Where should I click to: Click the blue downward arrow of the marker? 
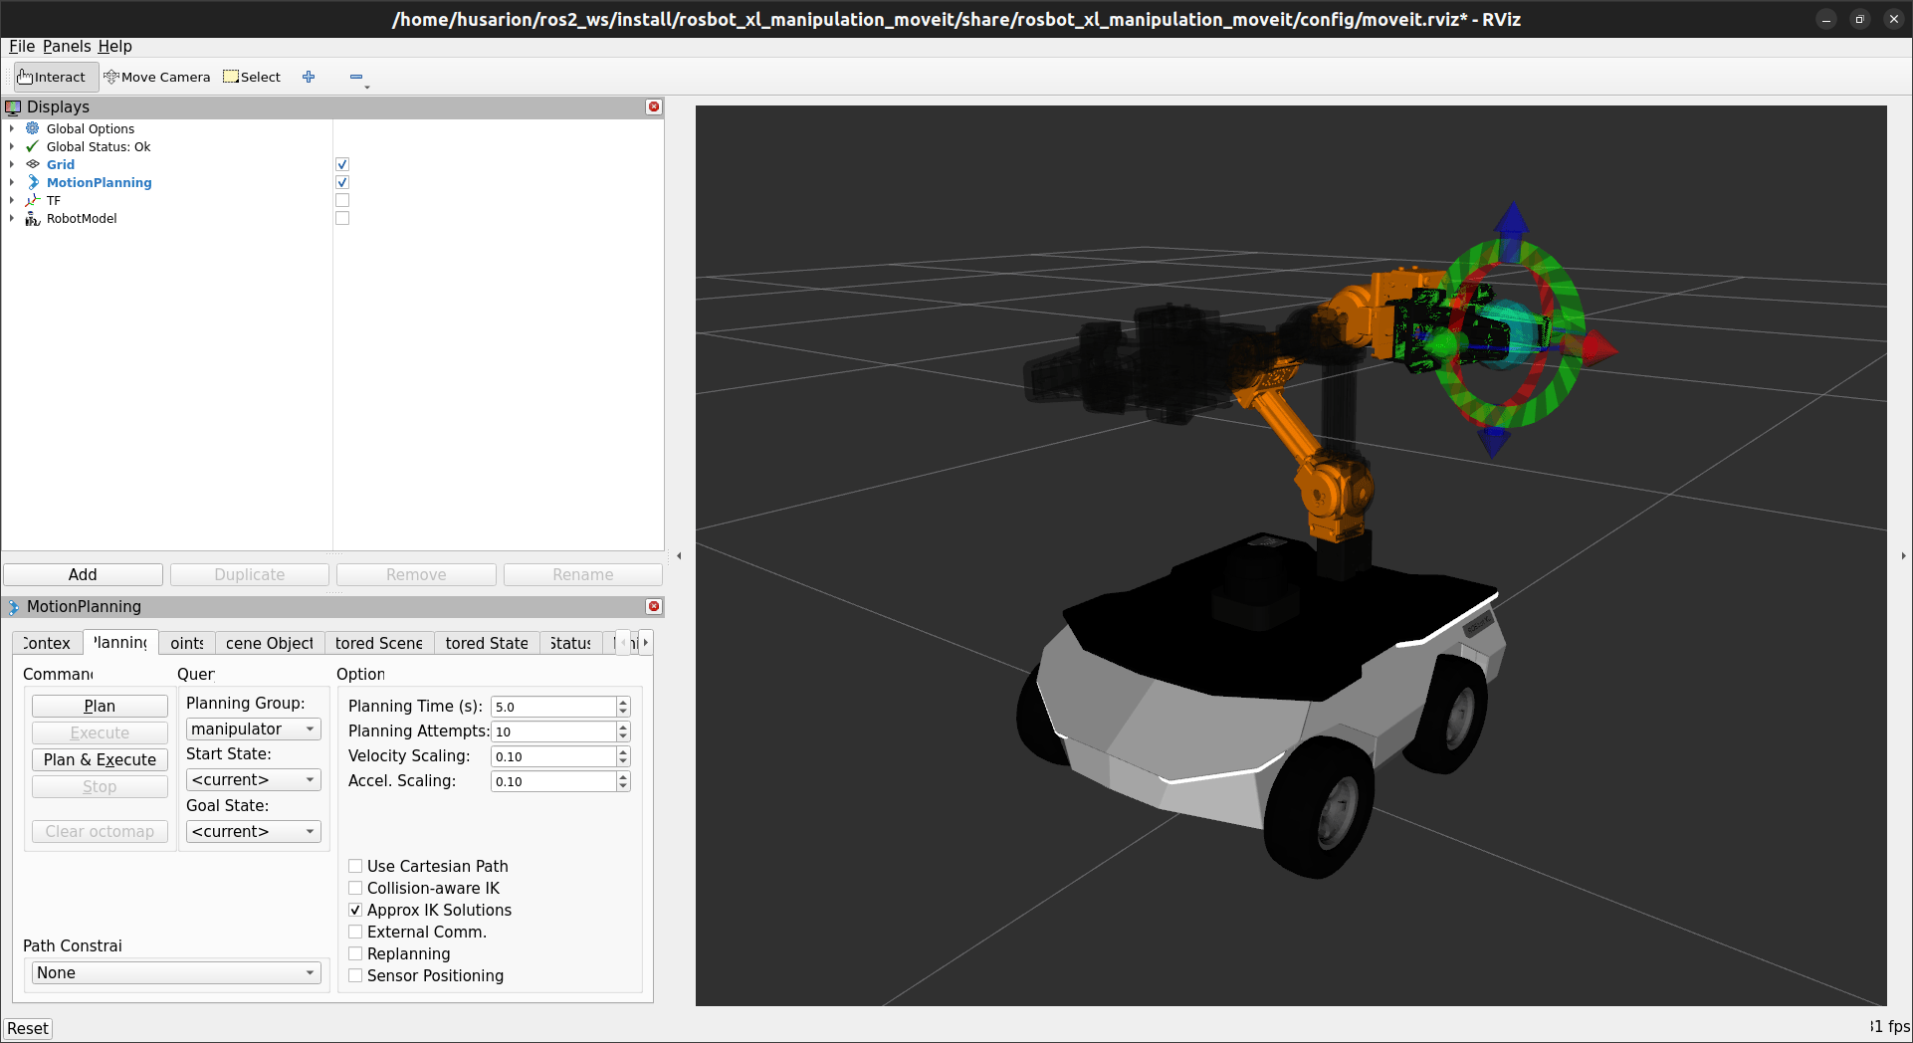[1493, 442]
